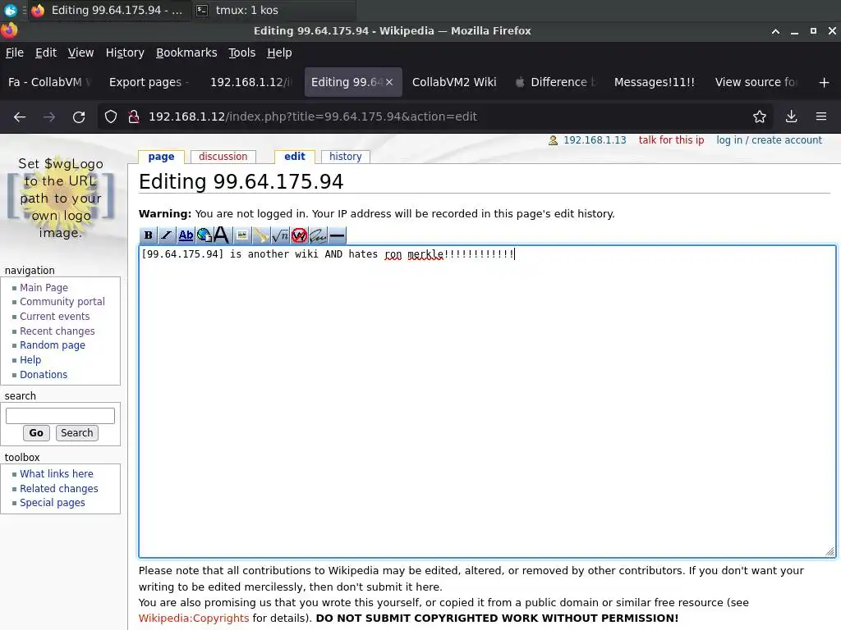The image size is (841, 630).
Task: Open the Edit menu
Action: point(46,52)
